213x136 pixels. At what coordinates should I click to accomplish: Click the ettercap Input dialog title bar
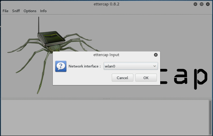coord(106,55)
